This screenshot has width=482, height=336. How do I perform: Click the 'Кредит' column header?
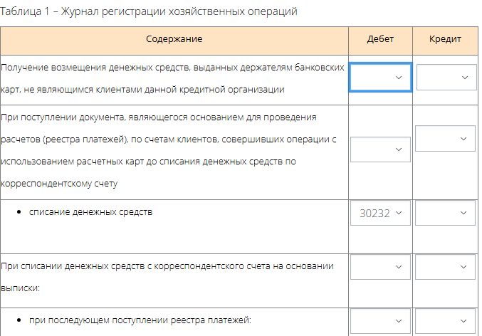(x=446, y=39)
